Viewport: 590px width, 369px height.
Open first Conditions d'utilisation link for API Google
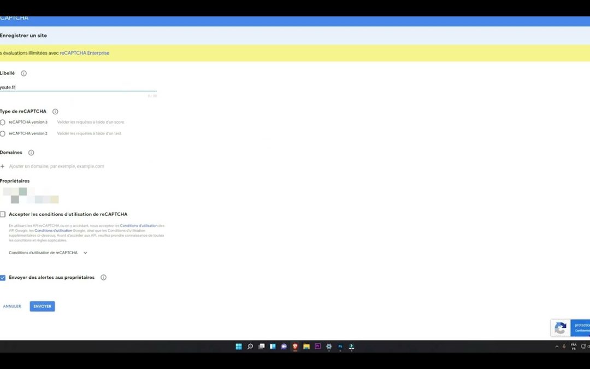click(139, 226)
